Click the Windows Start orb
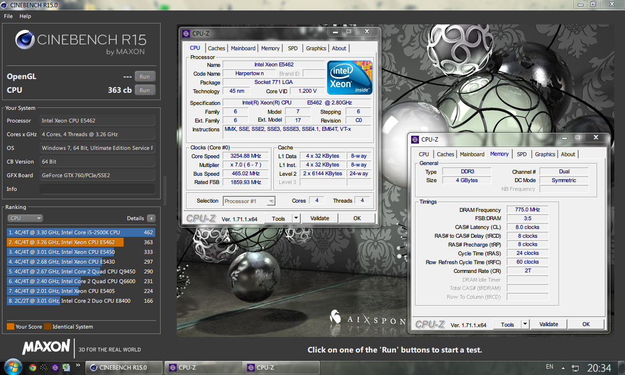Viewport: 625px width, 375px height. click(x=12, y=367)
